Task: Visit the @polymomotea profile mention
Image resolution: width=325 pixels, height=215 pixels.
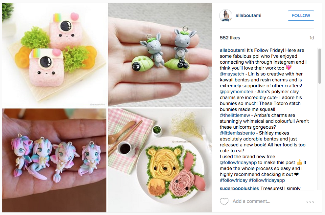Action: click(x=237, y=92)
